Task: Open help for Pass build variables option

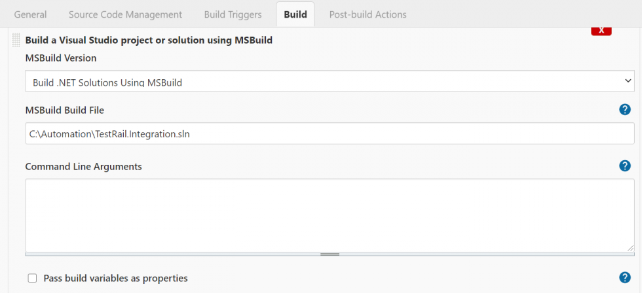Action: [624, 277]
